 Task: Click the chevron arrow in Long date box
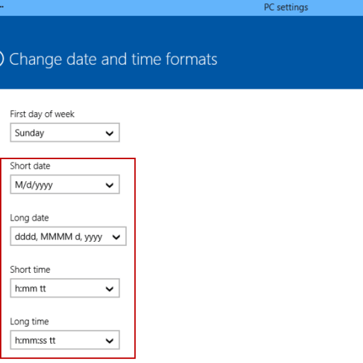coord(116,237)
